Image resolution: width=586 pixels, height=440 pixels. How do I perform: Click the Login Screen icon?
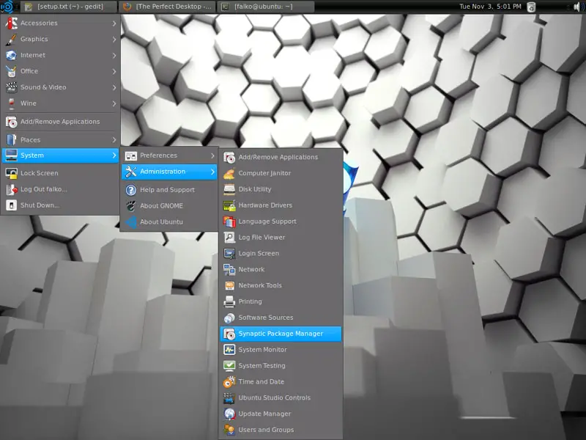click(x=229, y=253)
